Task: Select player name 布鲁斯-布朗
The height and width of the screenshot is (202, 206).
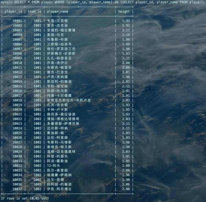Action: (57, 40)
